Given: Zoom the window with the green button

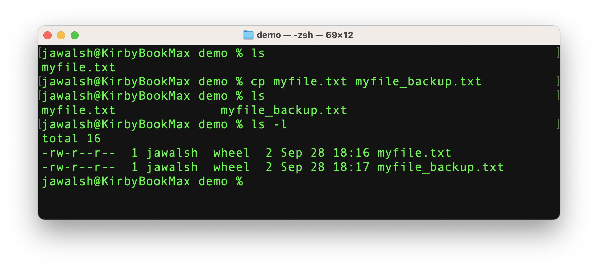Looking at the screenshot, I should pyautogui.click(x=75, y=35).
